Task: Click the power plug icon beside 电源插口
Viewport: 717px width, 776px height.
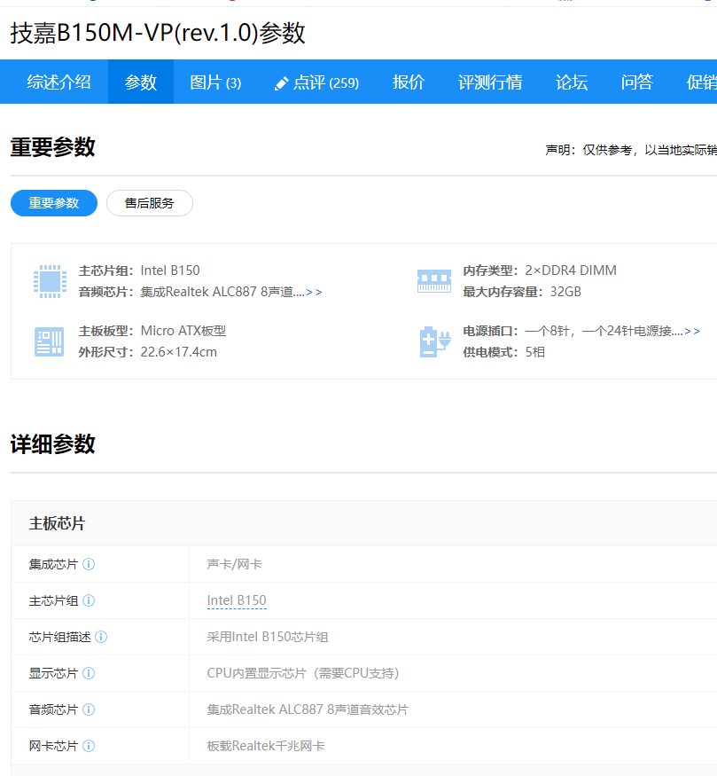Action: [435, 341]
